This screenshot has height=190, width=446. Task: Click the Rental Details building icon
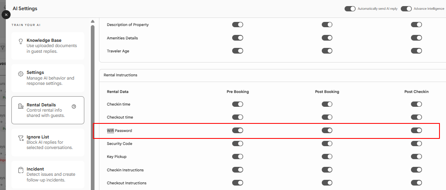click(x=20, y=106)
